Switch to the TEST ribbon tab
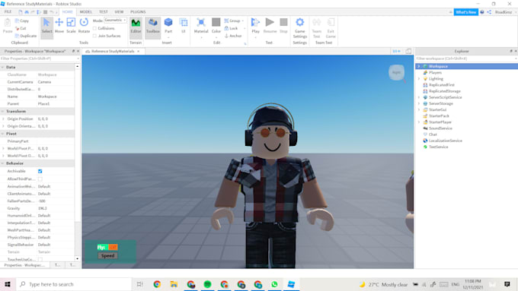This screenshot has width=518, height=291. click(x=104, y=12)
